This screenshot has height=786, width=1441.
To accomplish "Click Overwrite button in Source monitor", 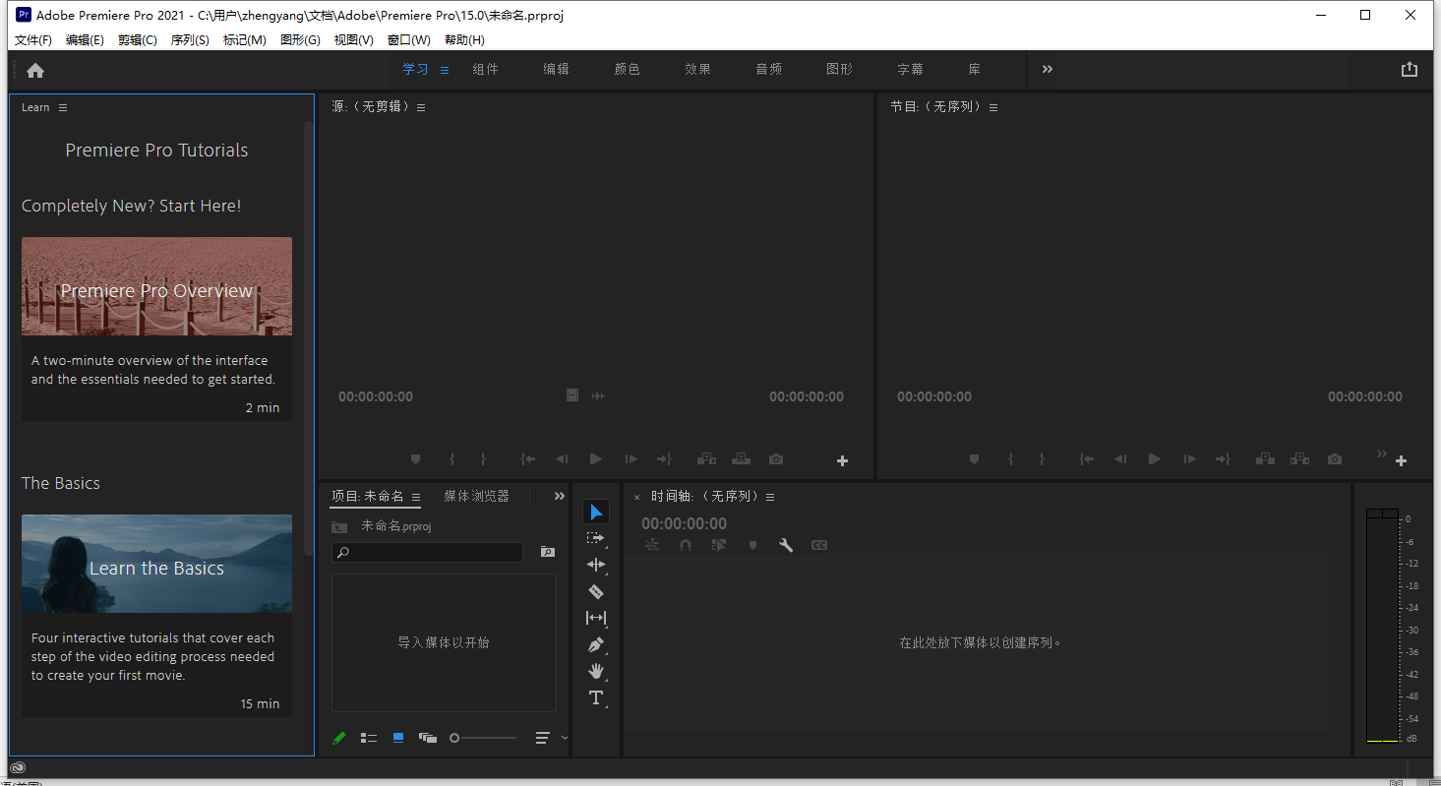I will [742, 459].
